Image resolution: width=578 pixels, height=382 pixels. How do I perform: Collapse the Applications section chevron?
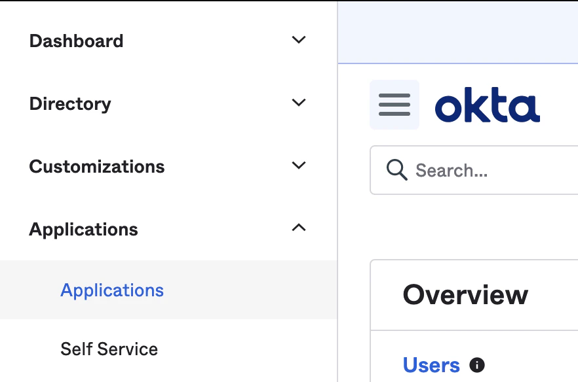click(x=299, y=228)
